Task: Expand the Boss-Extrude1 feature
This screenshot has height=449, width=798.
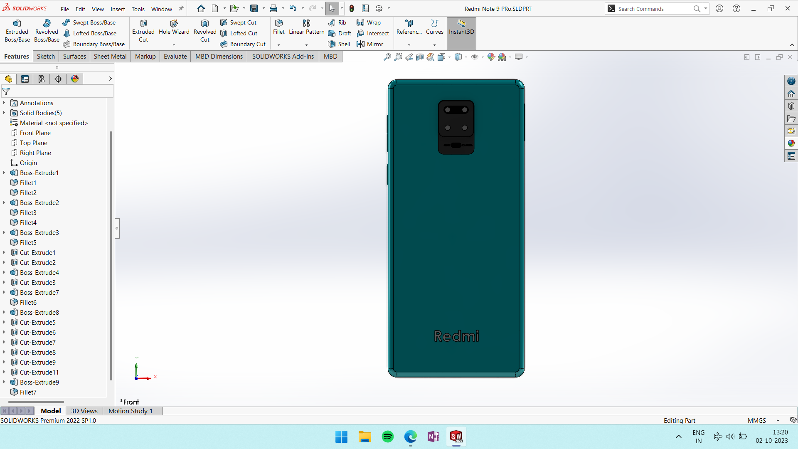Action: [x=4, y=173]
